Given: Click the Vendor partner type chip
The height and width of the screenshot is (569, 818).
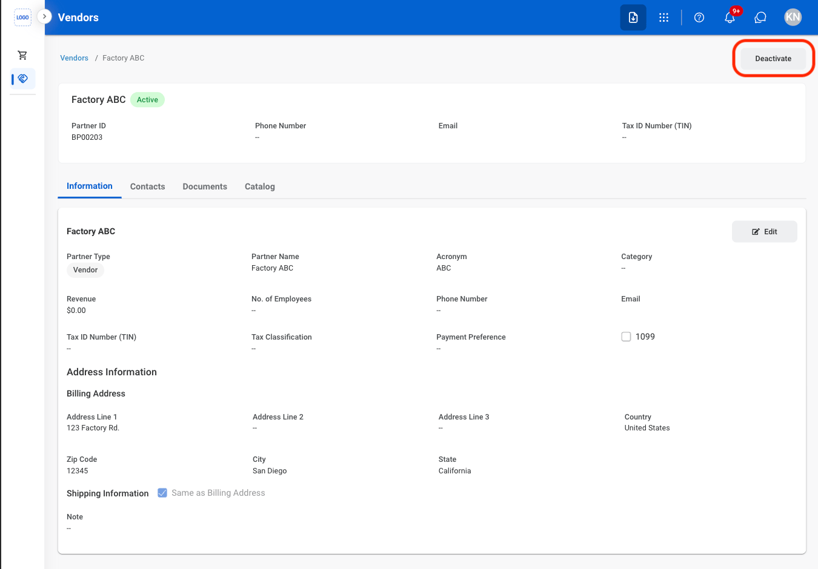Looking at the screenshot, I should click(85, 270).
